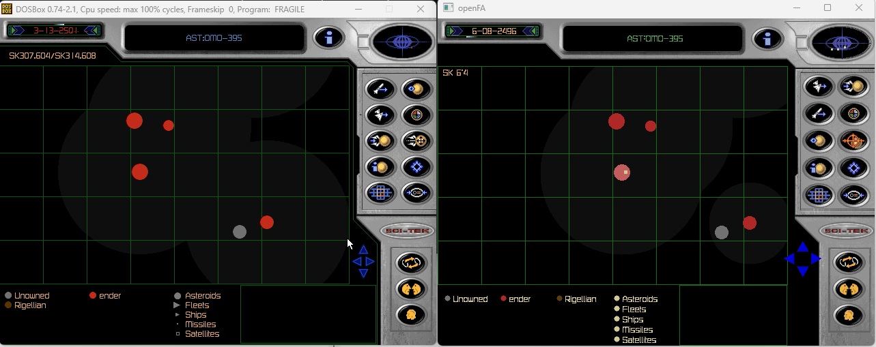The width and height of the screenshot is (876, 347).
Task: Select the highlighted red planet on openFA map
Action: [x=621, y=172]
